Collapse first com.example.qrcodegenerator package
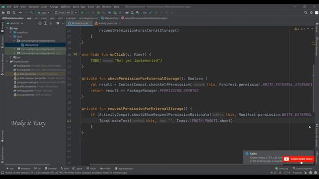This screenshot has width=319, height=179. [x=14, y=41]
